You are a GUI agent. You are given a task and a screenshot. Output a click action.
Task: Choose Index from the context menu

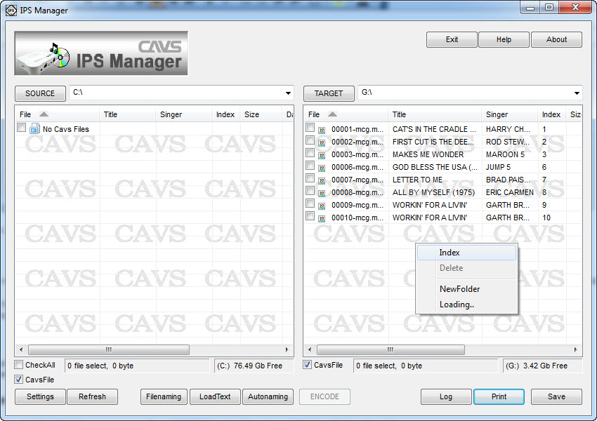coord(450,253)
